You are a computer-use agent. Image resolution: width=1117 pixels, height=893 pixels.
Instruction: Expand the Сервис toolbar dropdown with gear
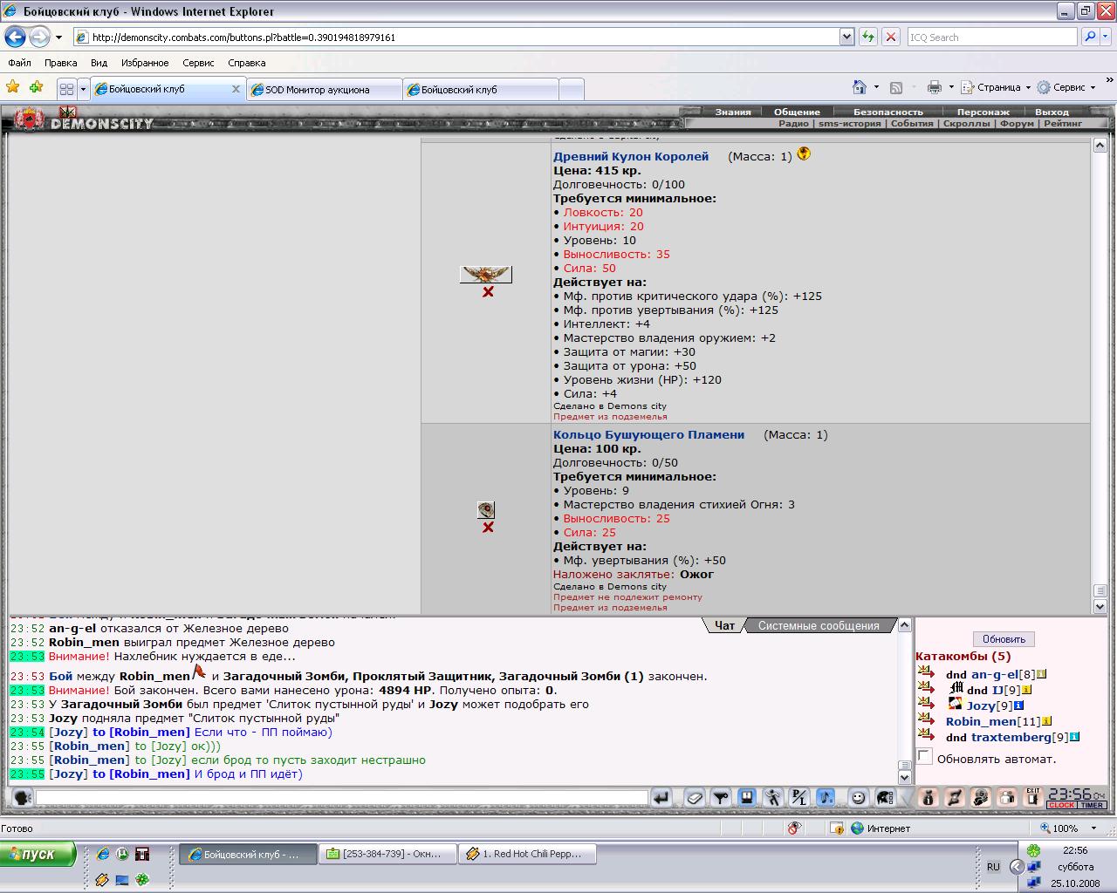point(1093,87)
